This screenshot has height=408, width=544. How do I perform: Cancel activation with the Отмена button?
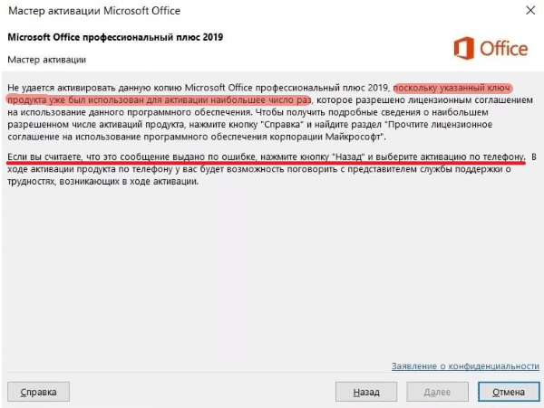click(509, 392)
